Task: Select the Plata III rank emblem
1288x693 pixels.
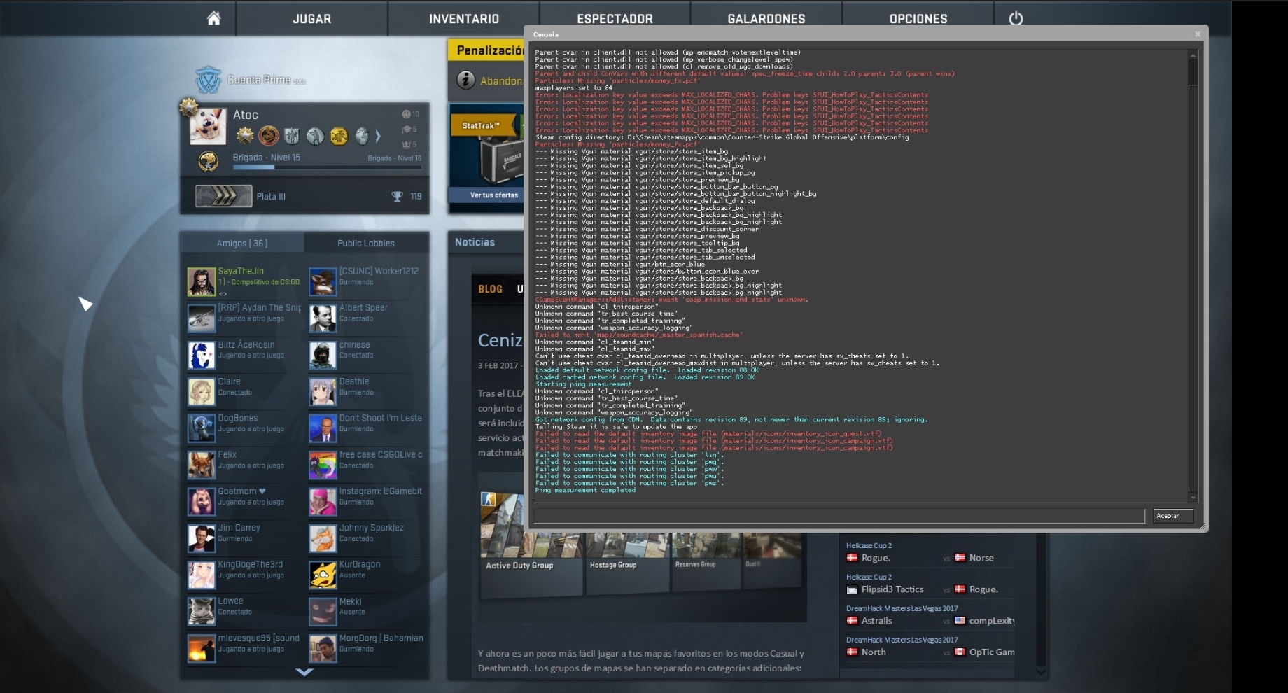Action: pos(223,196)
